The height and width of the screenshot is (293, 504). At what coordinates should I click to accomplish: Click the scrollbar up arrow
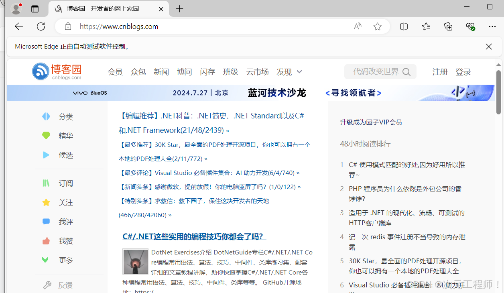click(498, 65)
